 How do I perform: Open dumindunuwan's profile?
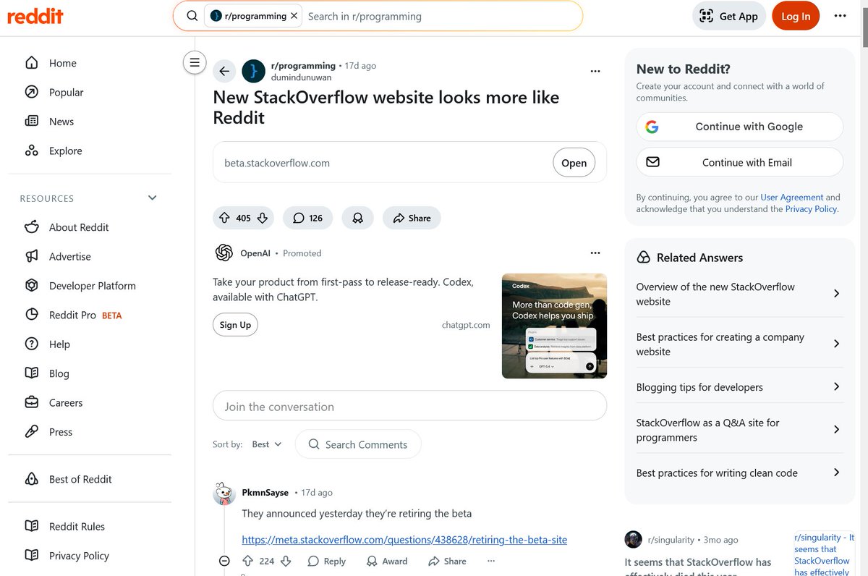tap(301, 77)
